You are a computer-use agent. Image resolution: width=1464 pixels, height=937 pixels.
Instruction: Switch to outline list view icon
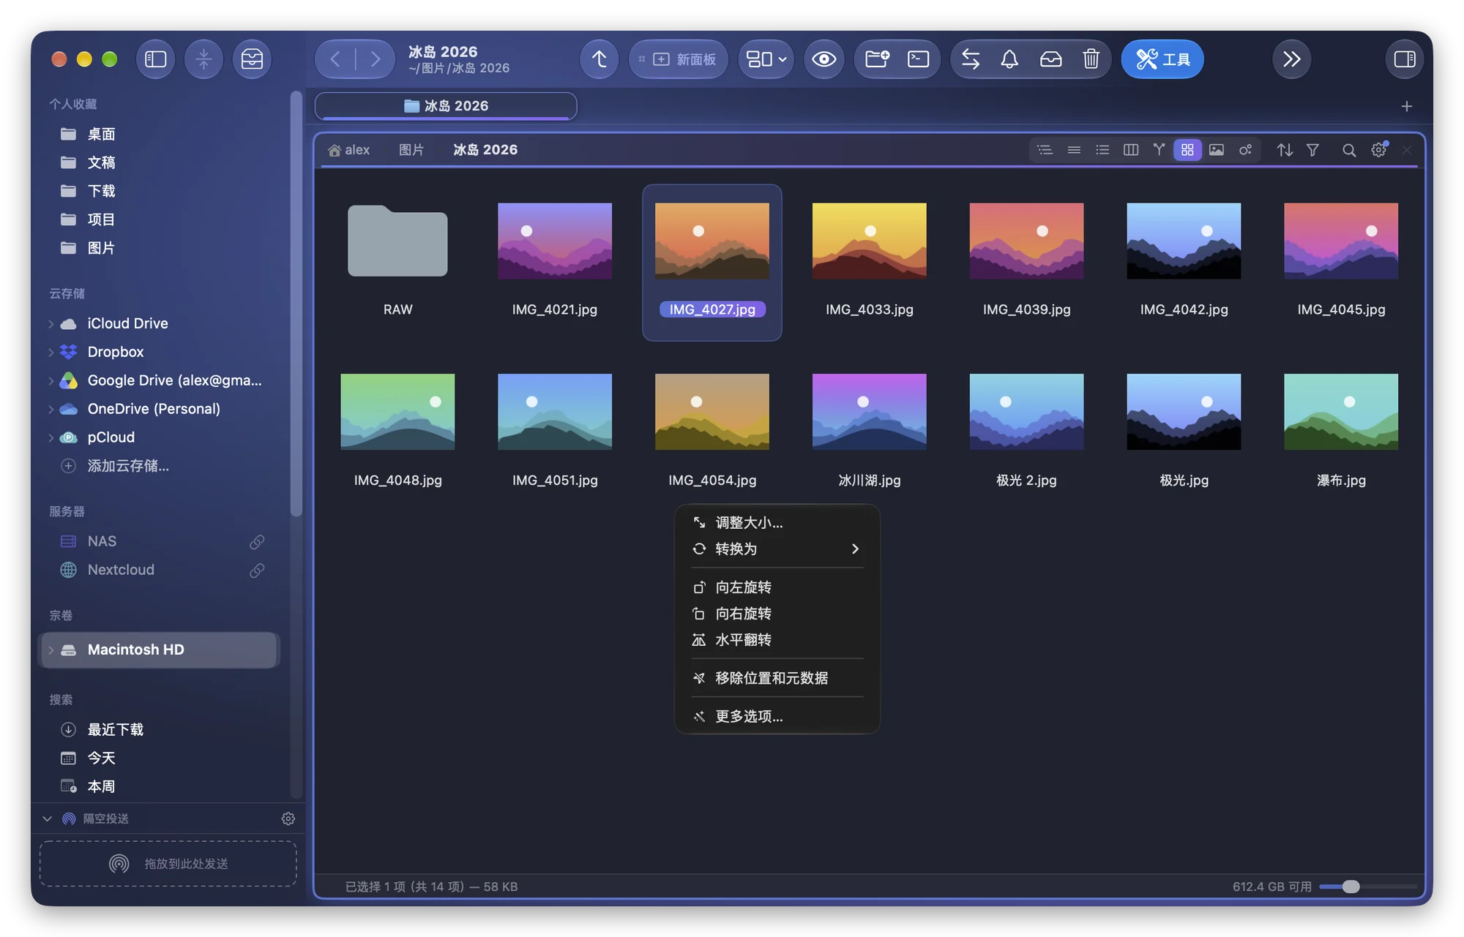point(1045,150)
